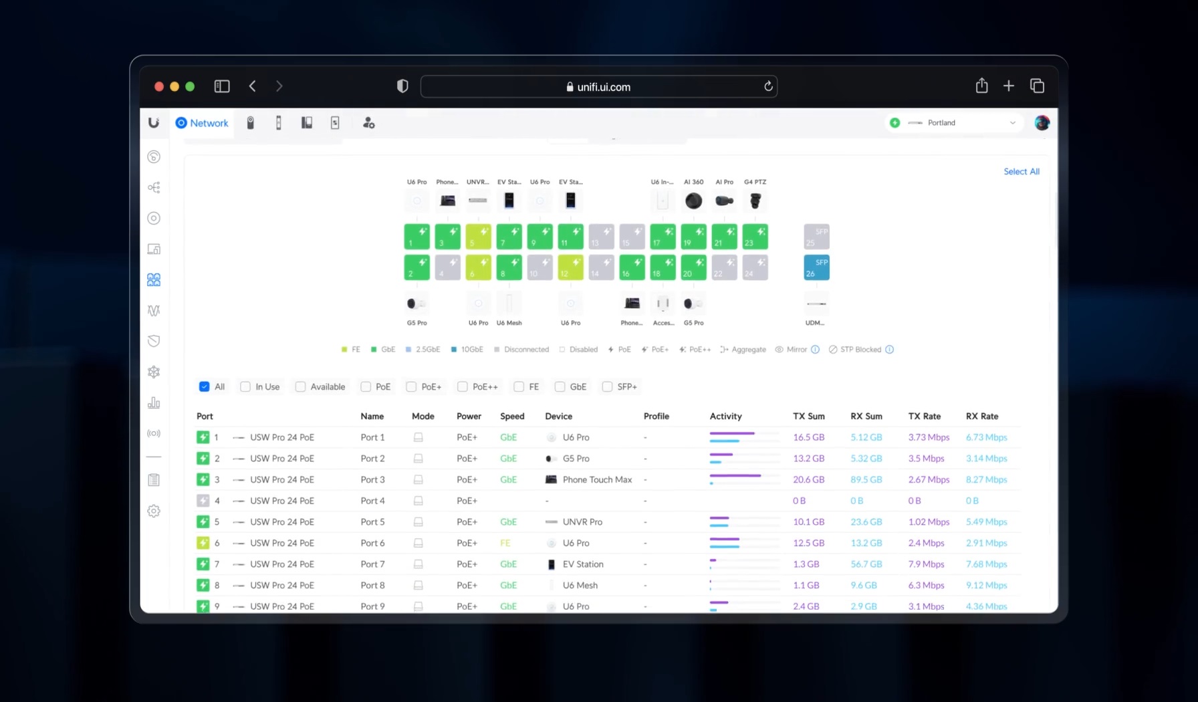Check the In Use filter checkbox

[245, 387]
